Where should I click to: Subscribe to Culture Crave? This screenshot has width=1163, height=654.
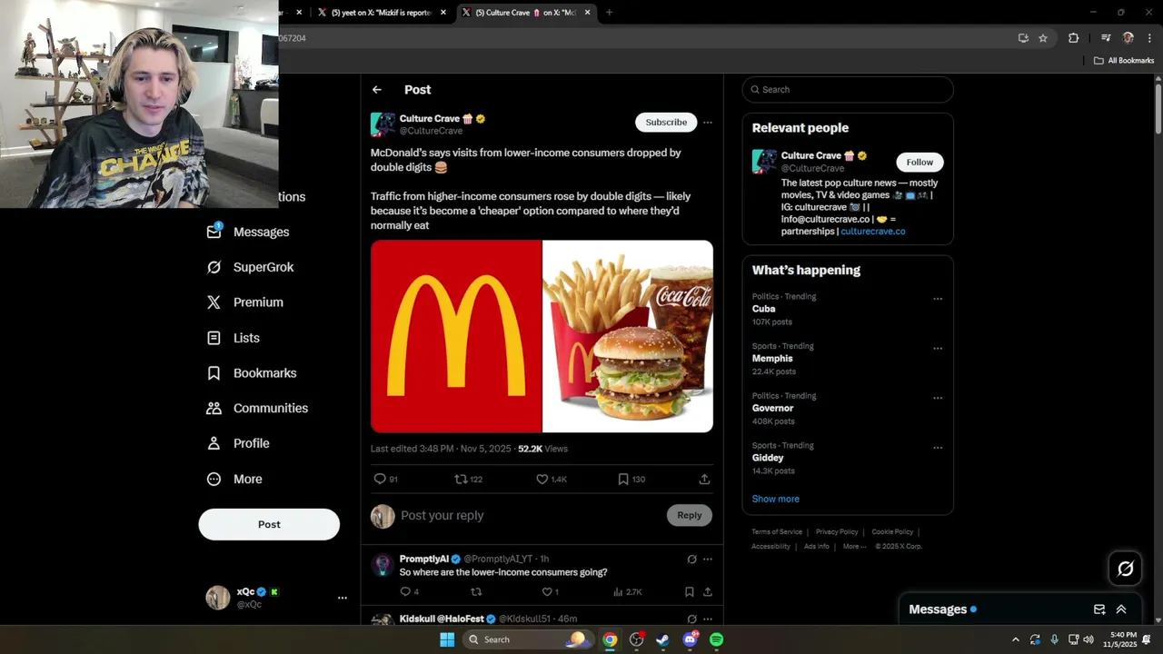[x=666, y=123]
